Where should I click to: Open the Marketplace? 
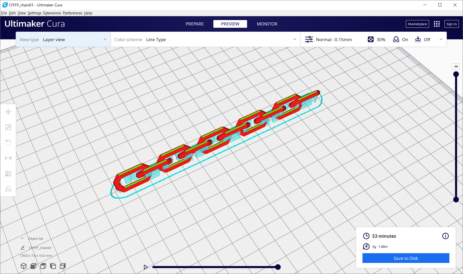pos(417,24)
